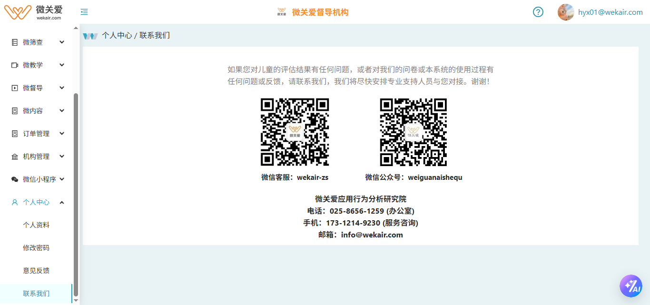Click the 机构管理 building icon
This screenshot has height=305, width=650.
(15, 157)
